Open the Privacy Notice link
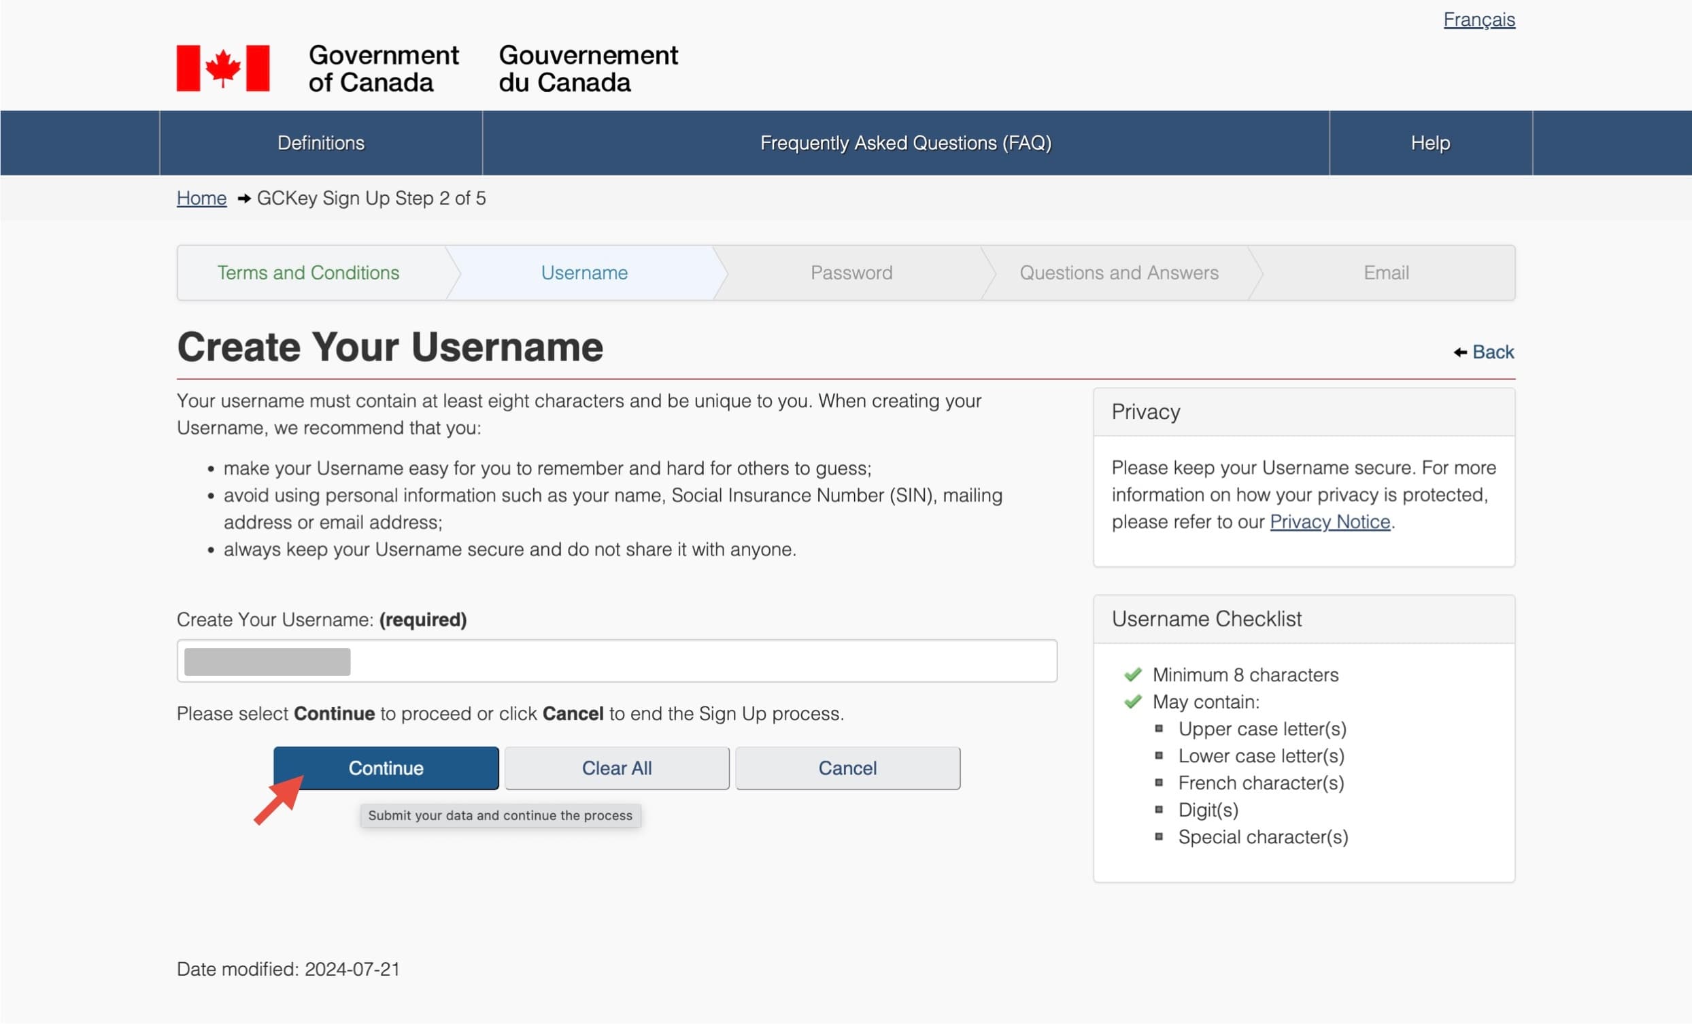The height and width of the screenshot is (1024, 1692). pos(1330,522)
